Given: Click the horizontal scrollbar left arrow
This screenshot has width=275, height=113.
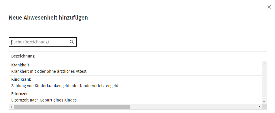Looking at the screenshot, I should click(x=12, y=107).
